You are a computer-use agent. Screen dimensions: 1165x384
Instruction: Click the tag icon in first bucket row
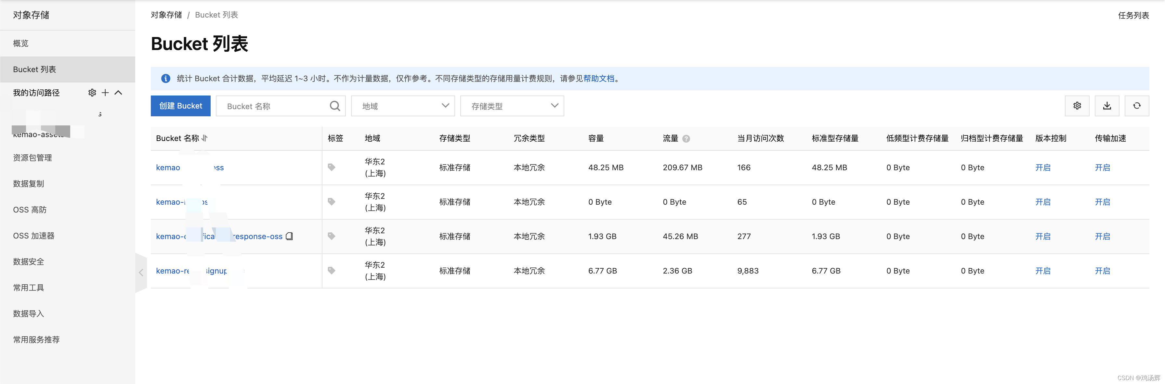click(x=332, y=167)
